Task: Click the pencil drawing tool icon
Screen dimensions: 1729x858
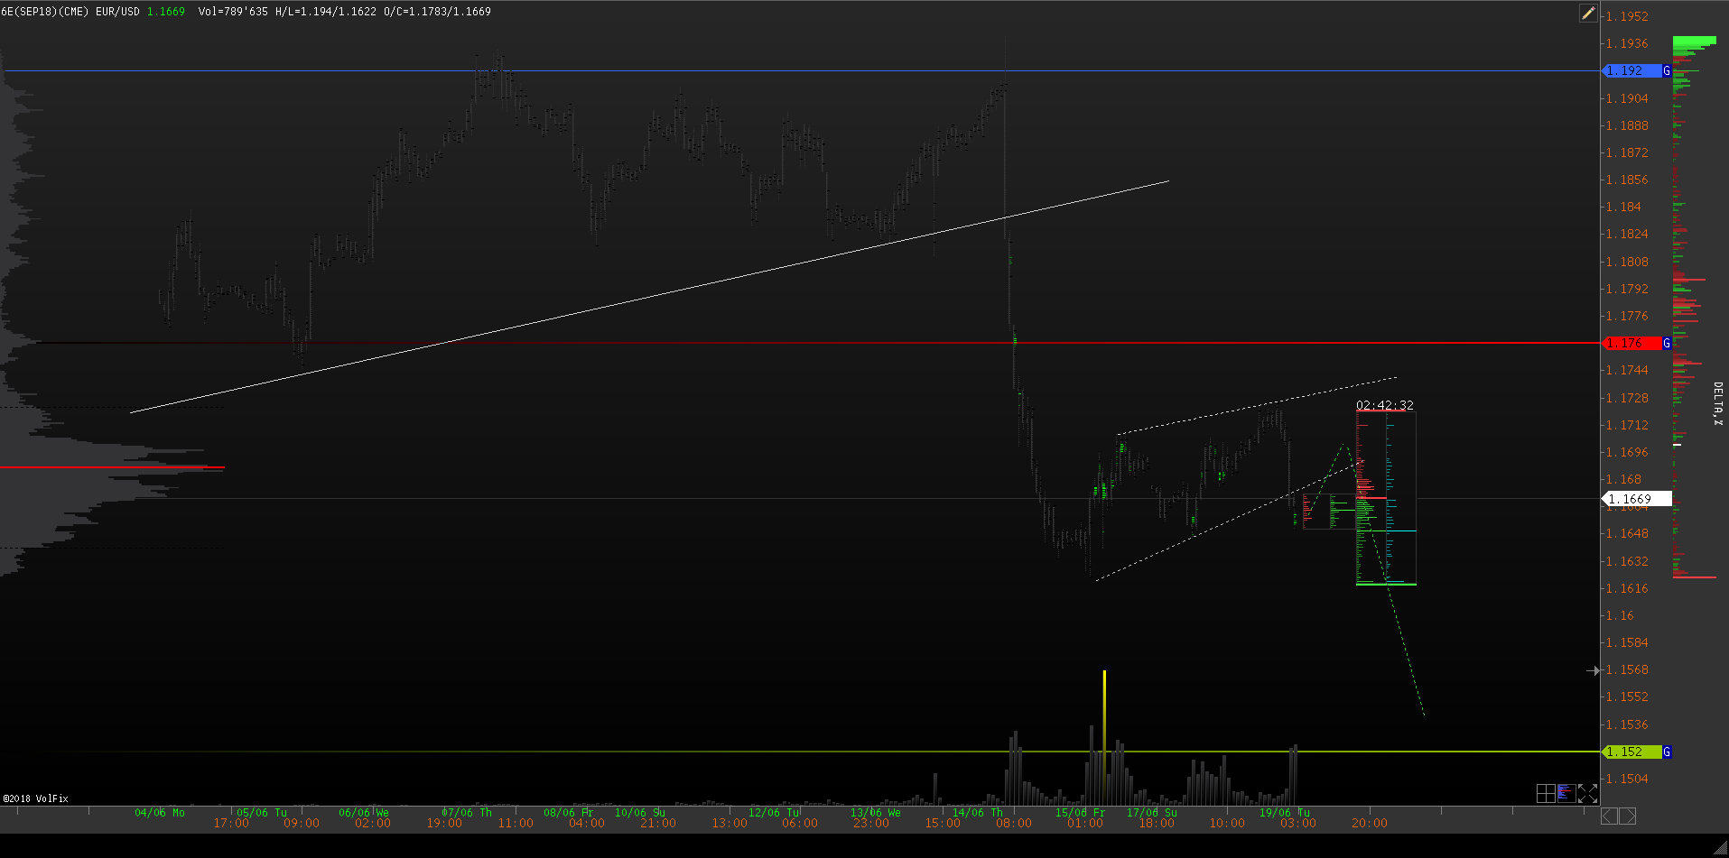Action: point(1588,13)
